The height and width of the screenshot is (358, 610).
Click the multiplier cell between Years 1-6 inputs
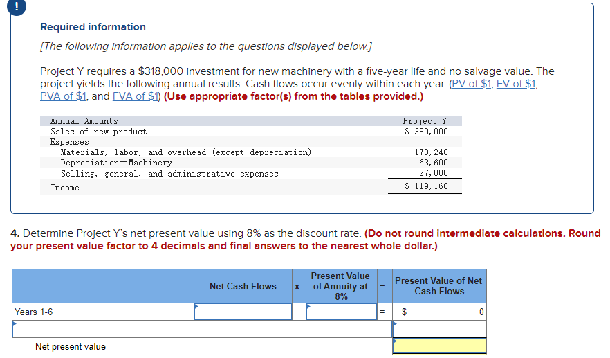(x=299, y=312)
